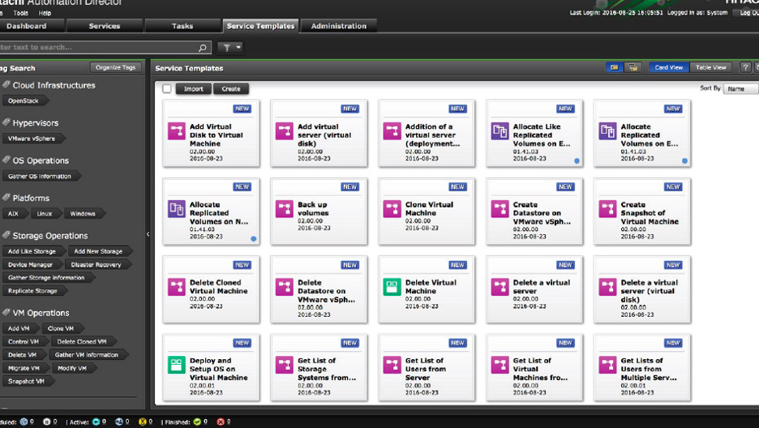The width and height of the screenshot is (759, 428).
Task: Switch to the Services tab
Action: tap(105, 26)
